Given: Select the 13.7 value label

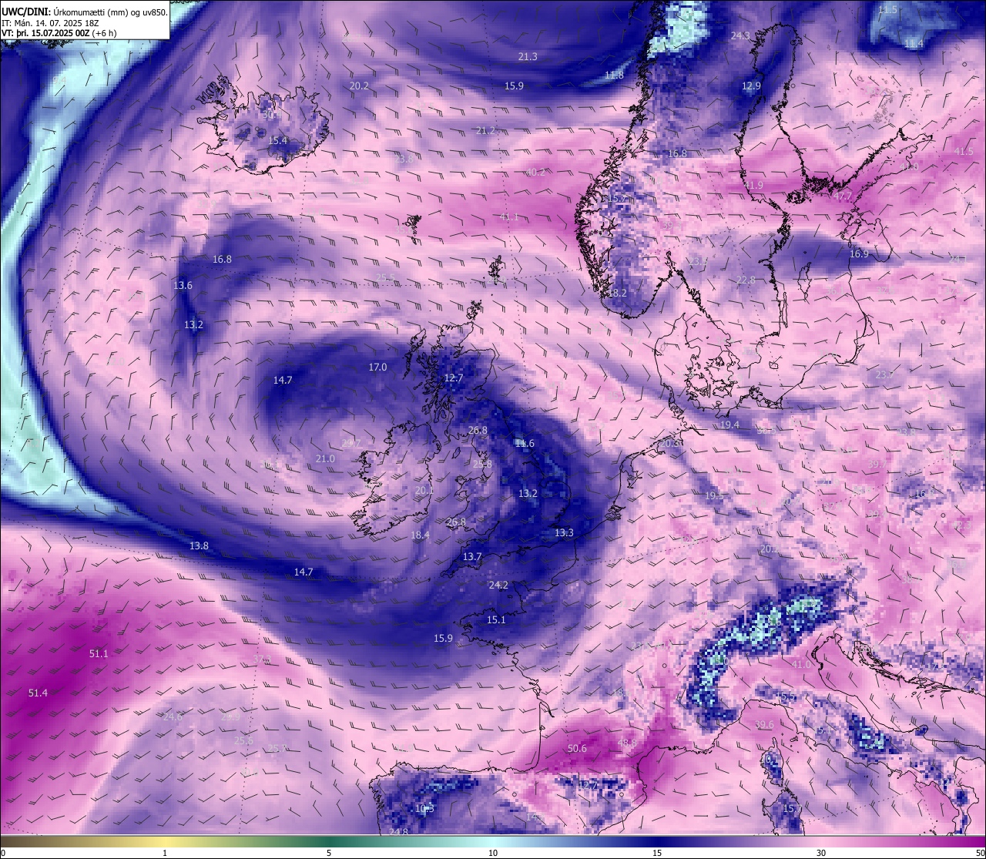Looking at the screenshot, I should pos(471,557).
